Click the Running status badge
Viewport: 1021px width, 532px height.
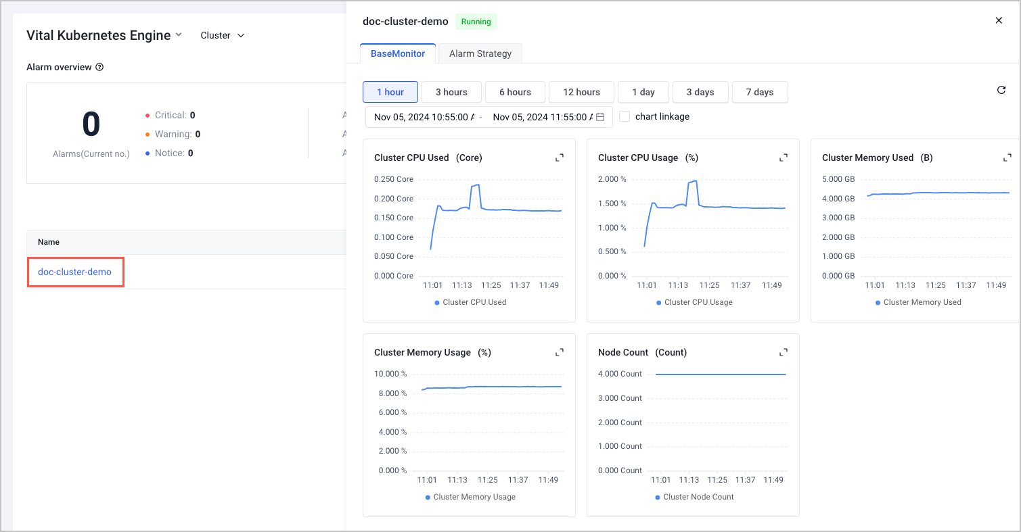[476, 22]
